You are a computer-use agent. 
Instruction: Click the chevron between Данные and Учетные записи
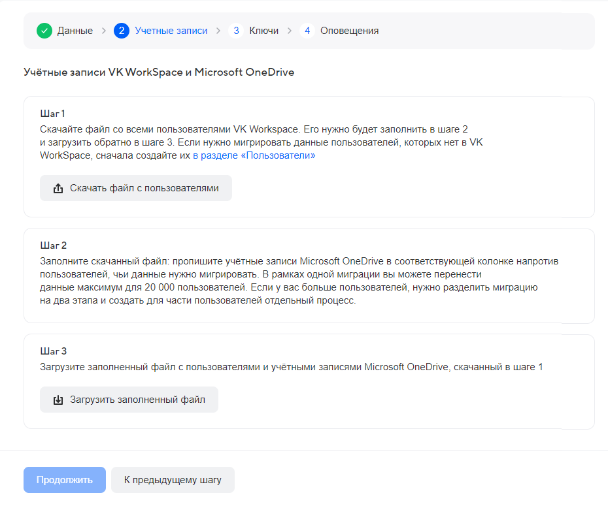103,31
